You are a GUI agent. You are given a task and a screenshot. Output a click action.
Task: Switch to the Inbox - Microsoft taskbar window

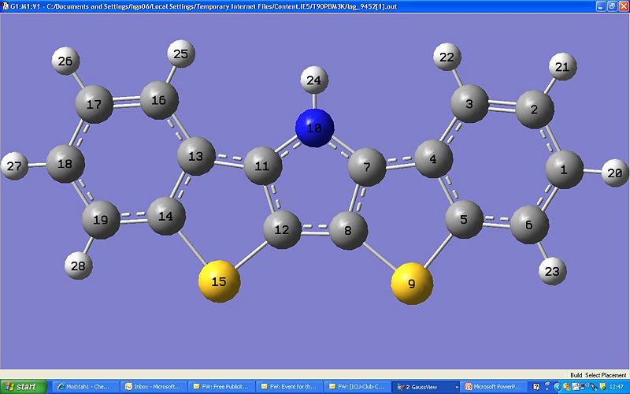pyautogui.click(x=153, y=387)
